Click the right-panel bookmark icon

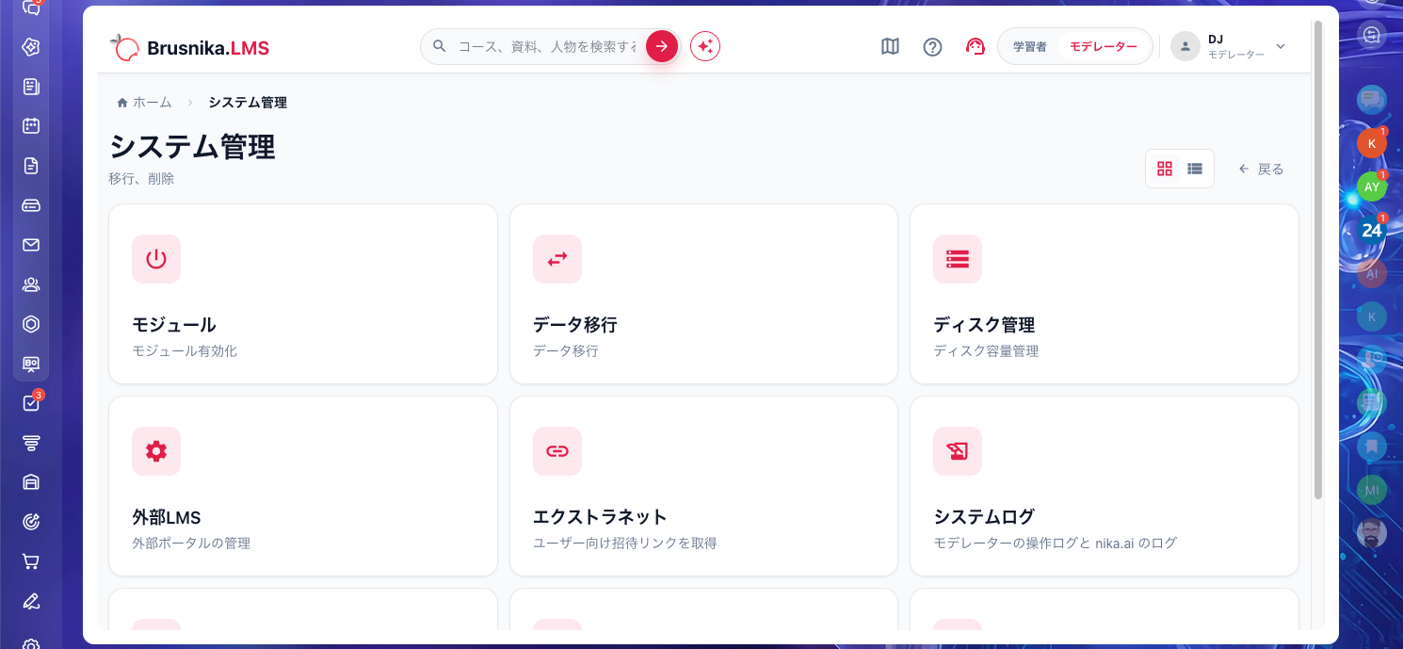click(x=1372, y=446)
